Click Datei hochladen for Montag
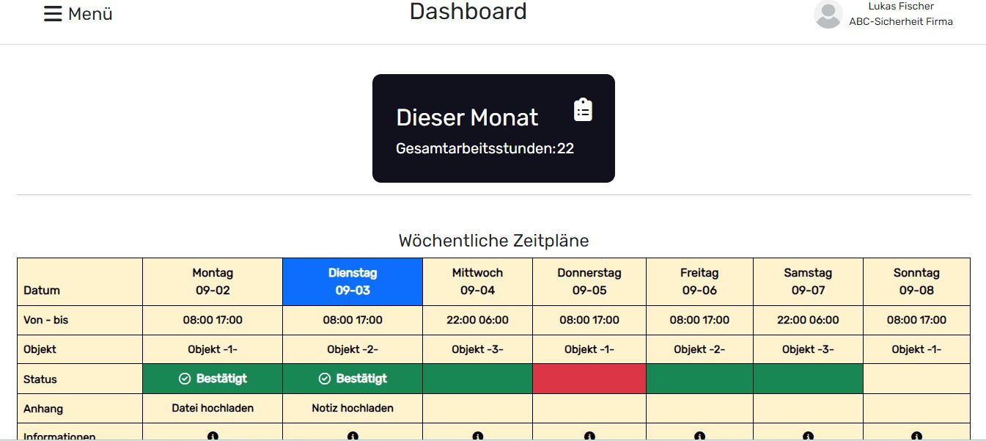This screenshot has height=441, width=986. tap(213, 408)
